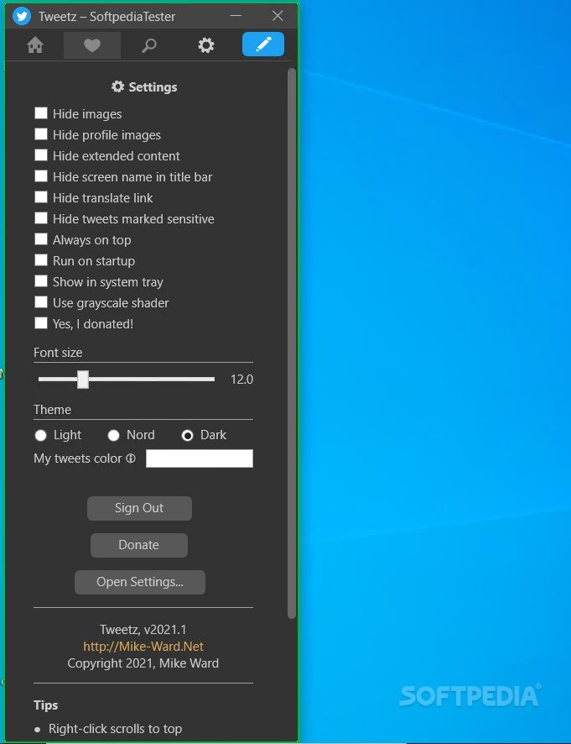
Task: Check the Yes, I donated! box
Action: click(41, 323)
